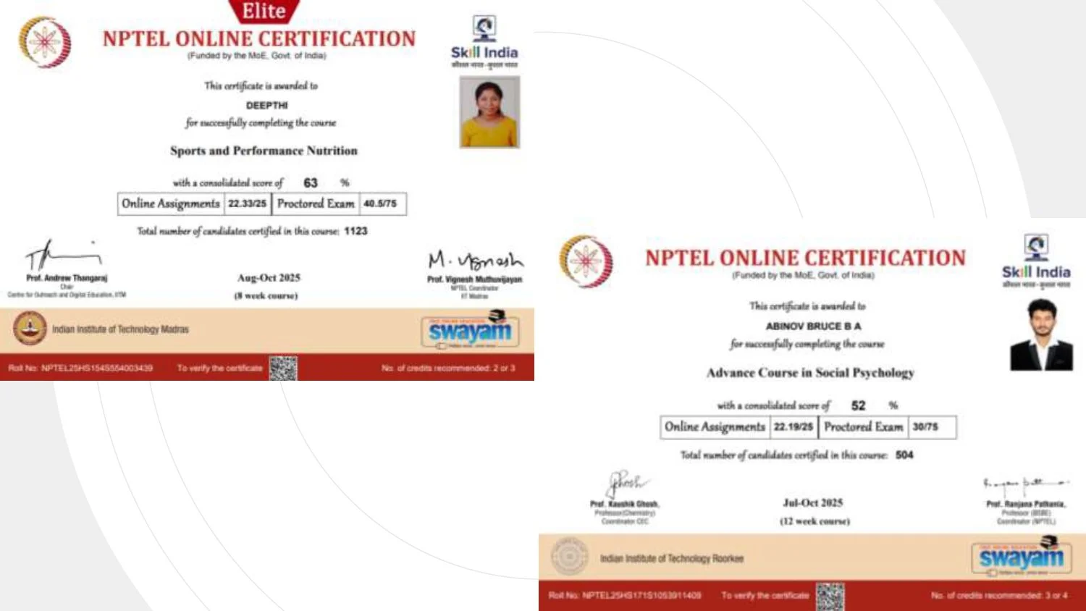Click Prof. Vignesh Muthuvijayan's signature
This screenshot has width=1086, height=611.
(x=475, y=260)
